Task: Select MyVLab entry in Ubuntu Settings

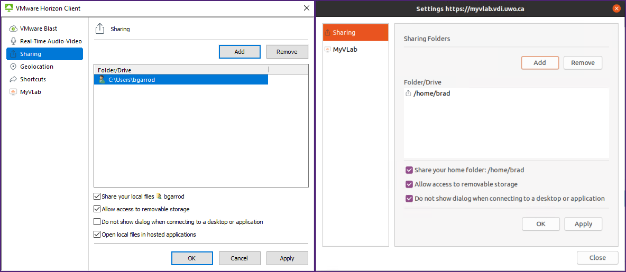Action: coord(355,49)
